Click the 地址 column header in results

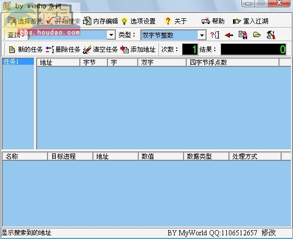click(58, 63)
